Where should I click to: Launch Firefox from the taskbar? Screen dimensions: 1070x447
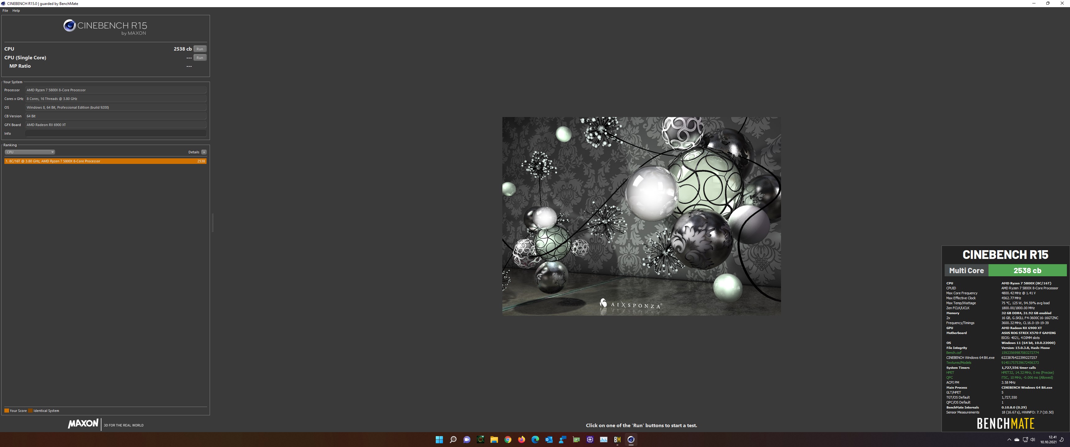pyautogui.click(x=521, y=440)
